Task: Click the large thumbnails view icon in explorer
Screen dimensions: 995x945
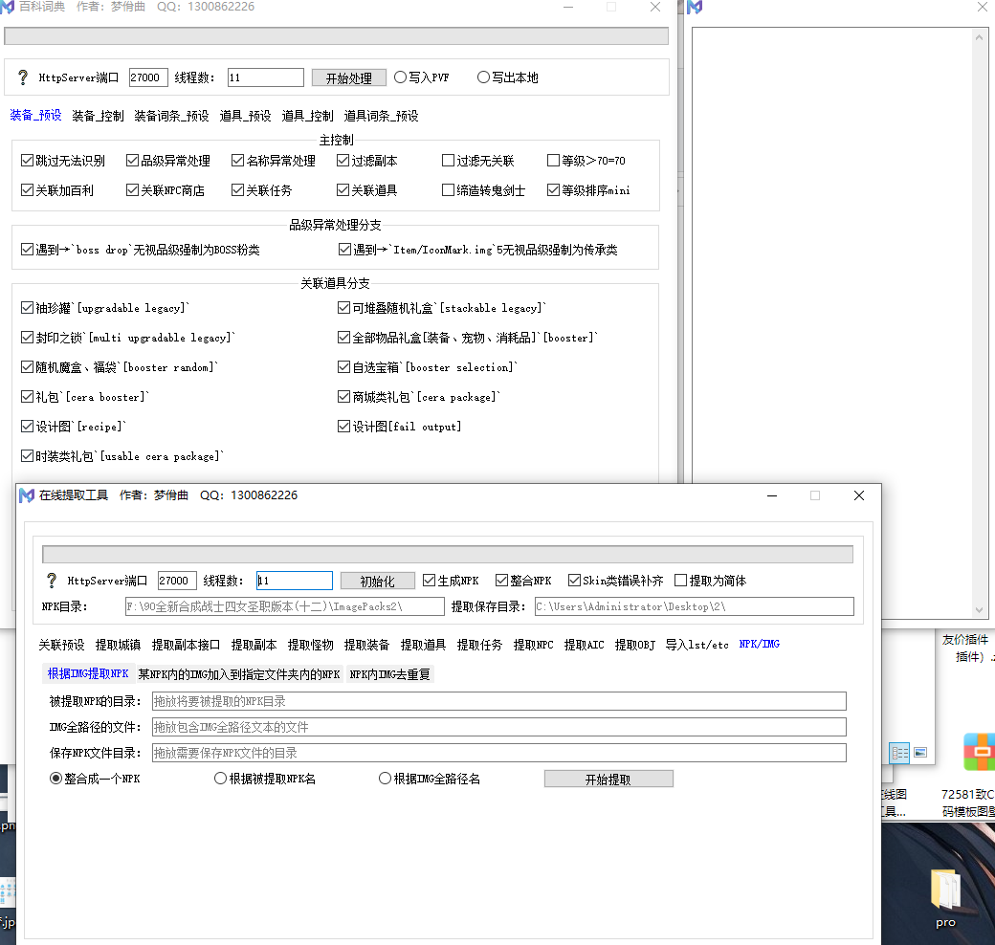Action: coord(920,753)
